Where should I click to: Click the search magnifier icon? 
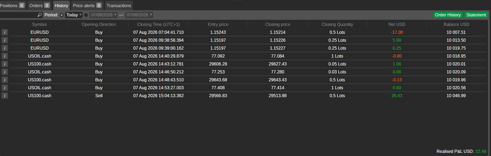[40, 15]
